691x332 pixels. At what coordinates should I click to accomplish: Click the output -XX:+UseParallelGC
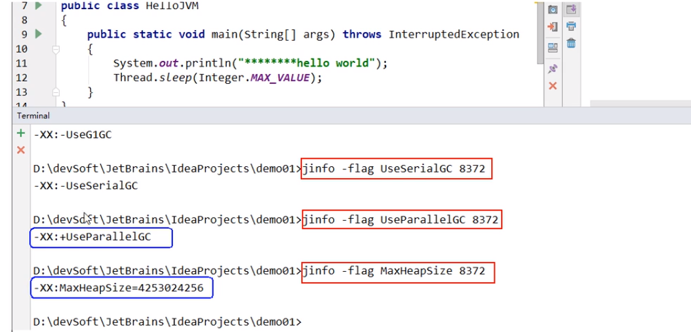[x=92, y=237]
